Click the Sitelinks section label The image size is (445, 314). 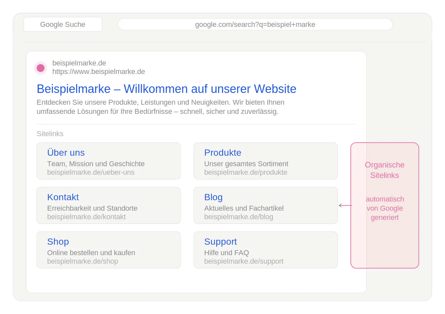[50, 134]
